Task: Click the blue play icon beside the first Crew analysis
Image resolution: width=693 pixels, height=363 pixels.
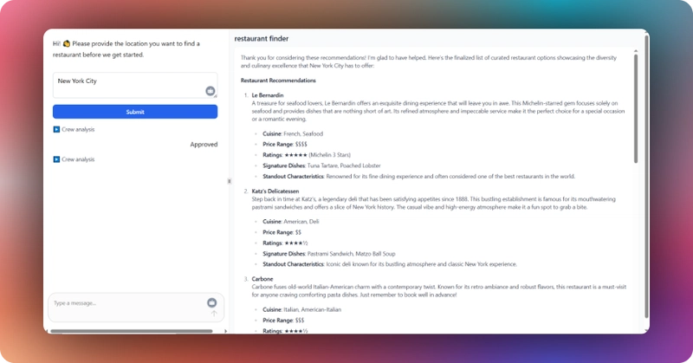Action: pyautogui.click(x=56, y=130)
